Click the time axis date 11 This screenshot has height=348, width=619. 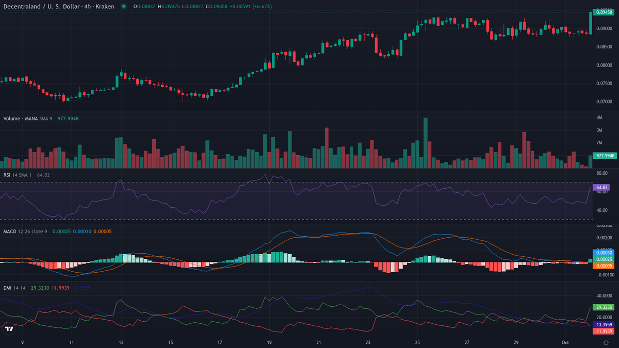tap(72, 342)
